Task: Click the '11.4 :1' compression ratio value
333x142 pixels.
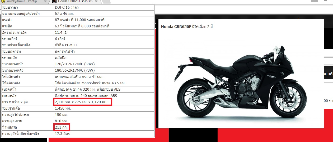Action: click(x=61, y=33)
